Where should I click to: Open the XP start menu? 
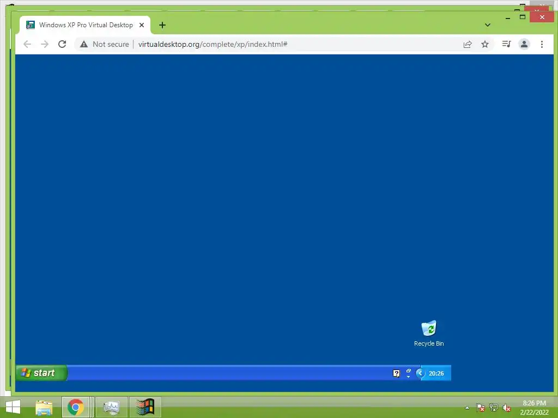[41, 373]
